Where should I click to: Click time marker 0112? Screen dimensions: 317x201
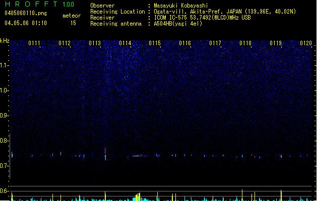(65, 43)
